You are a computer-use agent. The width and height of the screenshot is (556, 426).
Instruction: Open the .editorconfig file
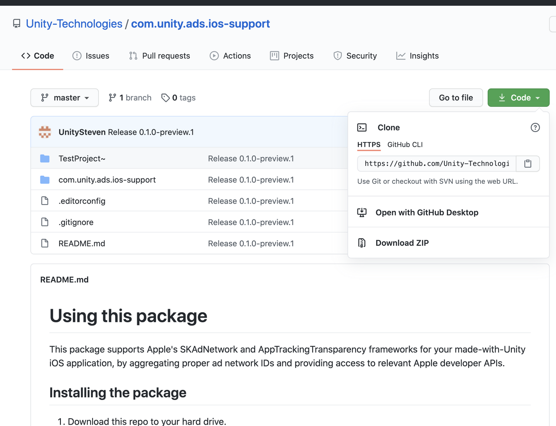82,201
